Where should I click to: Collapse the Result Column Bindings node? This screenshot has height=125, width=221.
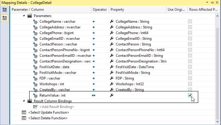(24, 101)
